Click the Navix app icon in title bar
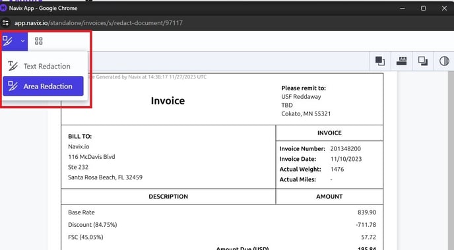Screen dimensions: 454x250 pyautogui.click(x=3, y=8)
